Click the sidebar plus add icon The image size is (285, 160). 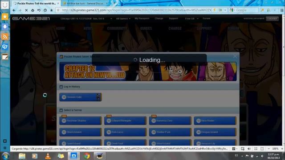coord(5,141)
